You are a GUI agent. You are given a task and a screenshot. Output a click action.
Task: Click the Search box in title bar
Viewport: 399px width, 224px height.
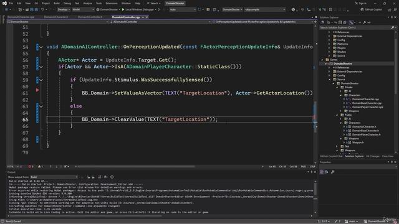(154, 3)
